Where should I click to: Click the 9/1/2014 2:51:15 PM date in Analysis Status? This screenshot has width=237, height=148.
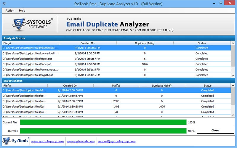[x=87, y=75]
